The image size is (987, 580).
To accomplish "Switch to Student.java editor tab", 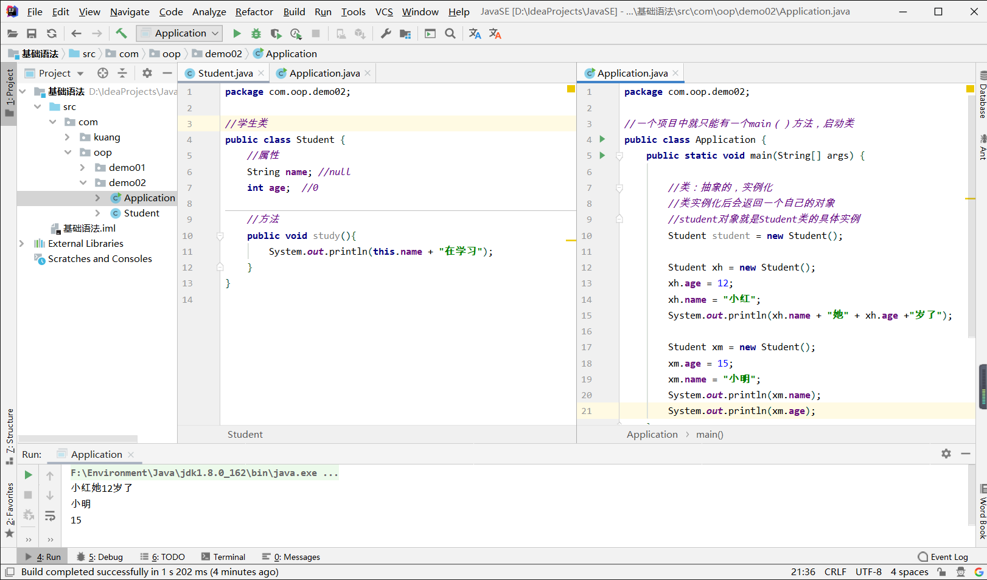I will (225, 73).
